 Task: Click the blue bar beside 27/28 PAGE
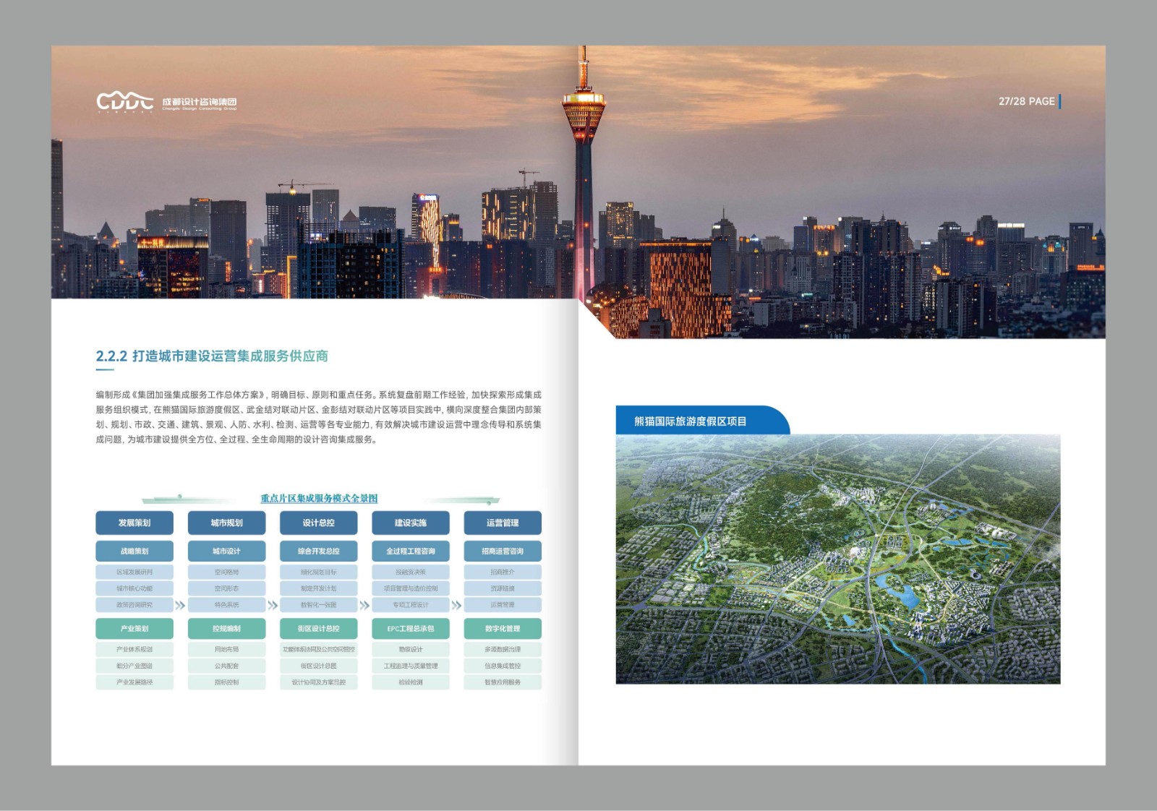[1060, 101]
